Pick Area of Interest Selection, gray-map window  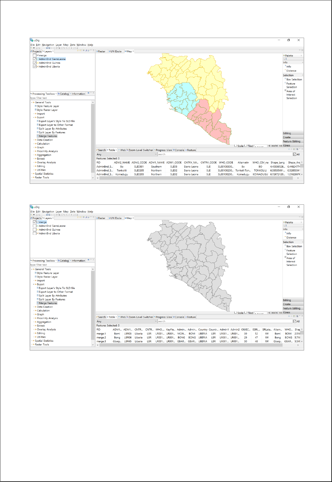click(291, 262)
